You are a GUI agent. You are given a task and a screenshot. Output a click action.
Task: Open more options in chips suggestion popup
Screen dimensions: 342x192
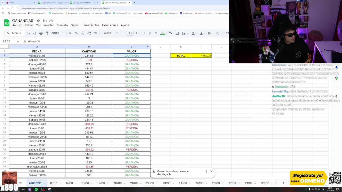pos(206,171)
